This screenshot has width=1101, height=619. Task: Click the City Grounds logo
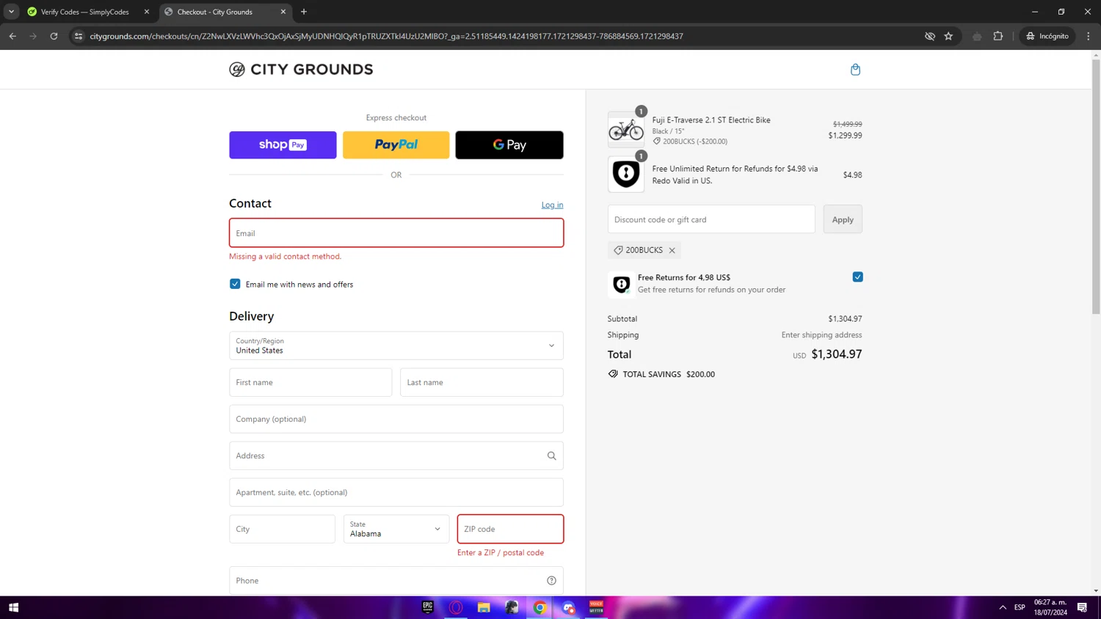(301, 70)
